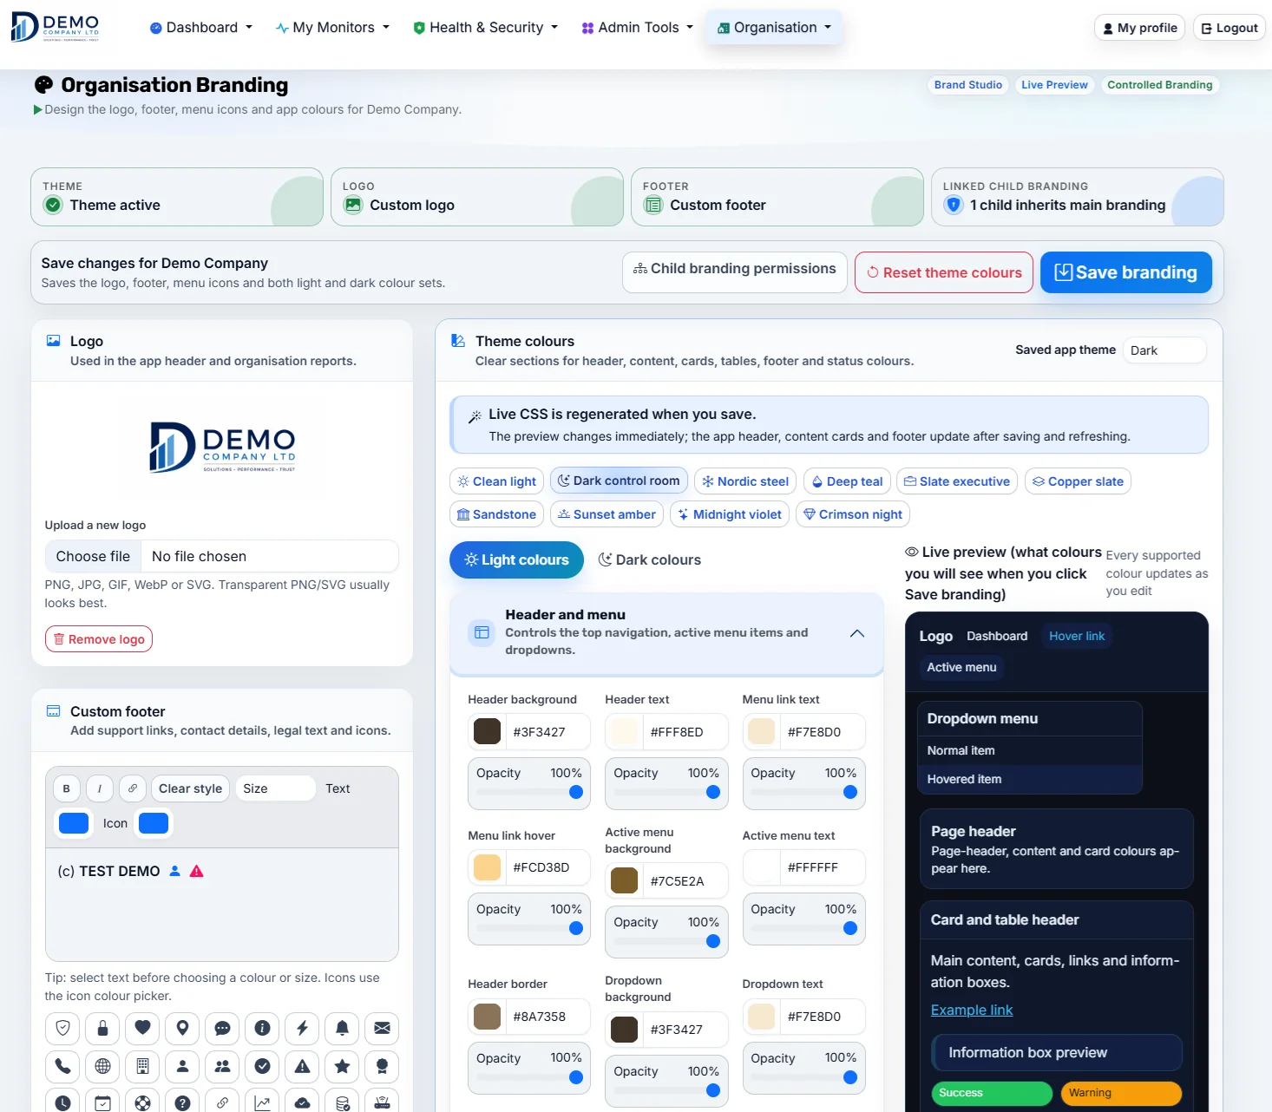Viewport: 1272px width, 1112px height.
Task: Open the Saved app theme Dark selector
Action: click(1164, 350)
